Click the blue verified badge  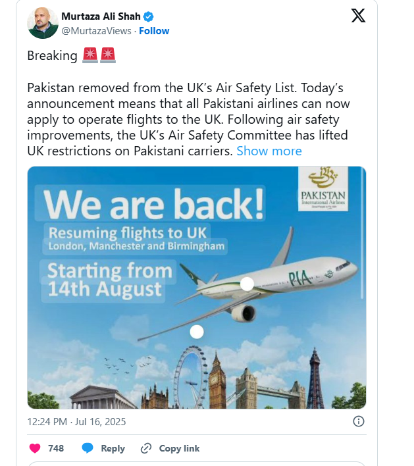click(149, 16)
